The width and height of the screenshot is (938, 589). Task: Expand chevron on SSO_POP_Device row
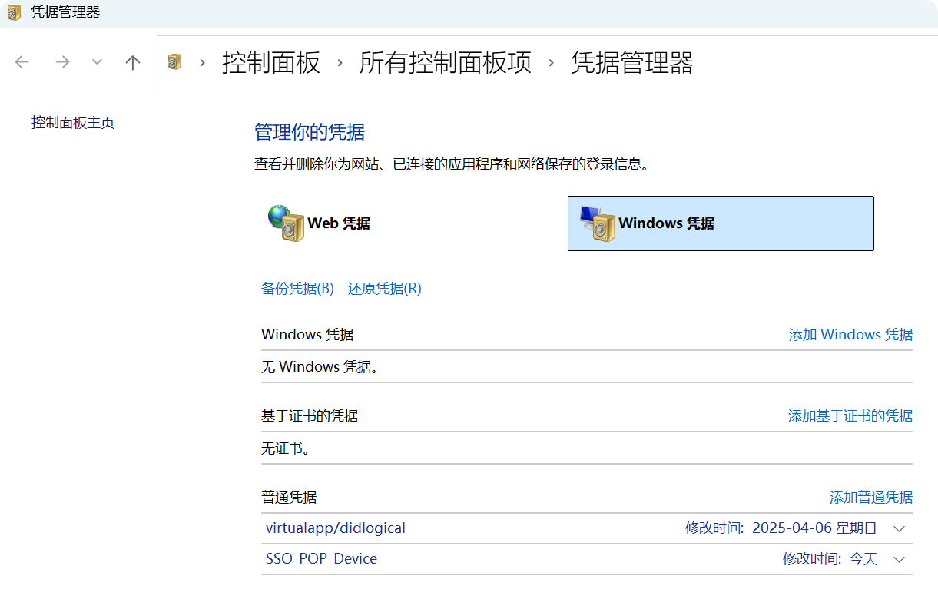point(900,559)
